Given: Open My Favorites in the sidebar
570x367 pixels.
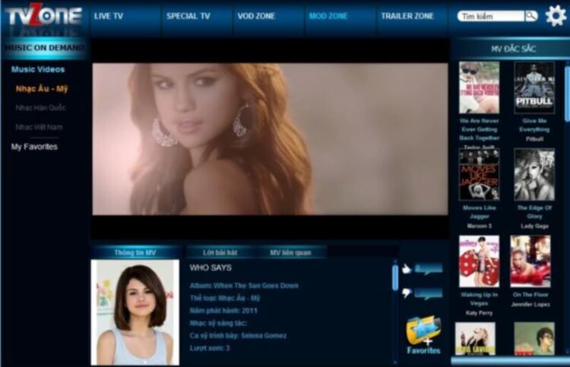Looking at the screenshot, I should click(34, 147).
